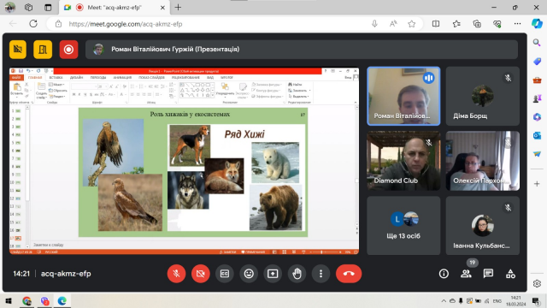Close the Meet acq-akmz-efp tab
Screen dimensions: 547x308
click(x=162, y=8)
